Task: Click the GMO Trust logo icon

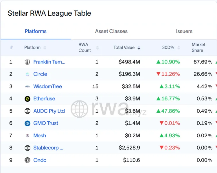Action: pos(27,123)
